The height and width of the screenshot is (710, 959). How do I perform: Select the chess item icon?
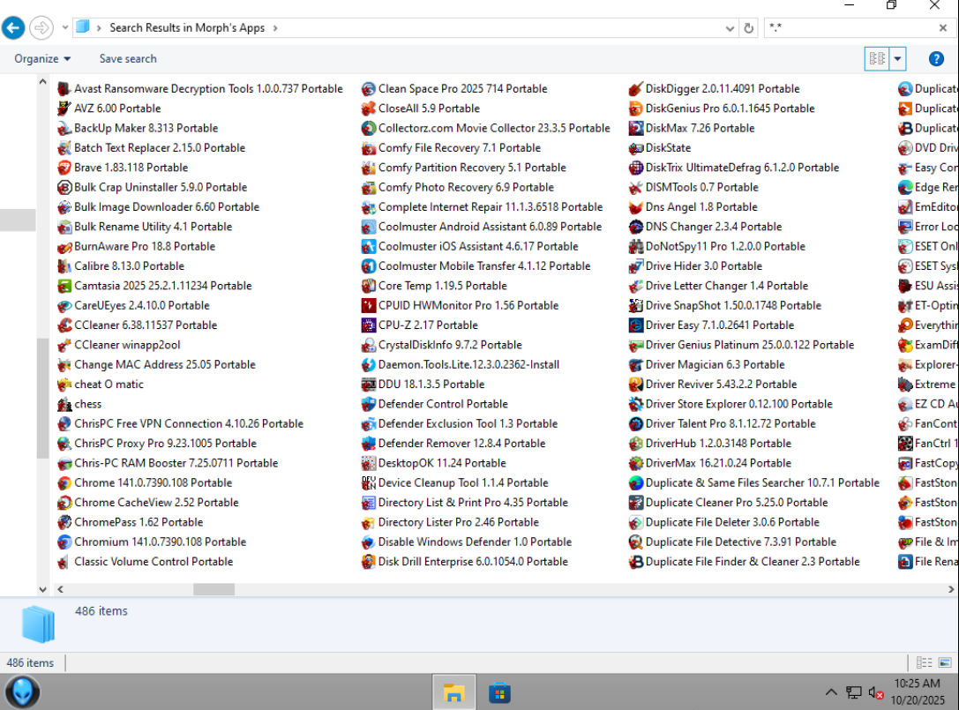point(64,404)
